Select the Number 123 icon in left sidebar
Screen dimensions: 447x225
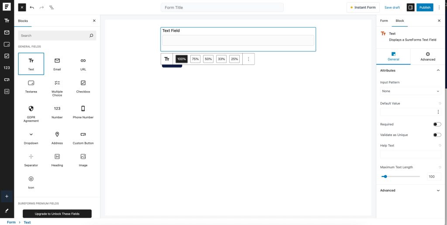[x=7, y=68]
